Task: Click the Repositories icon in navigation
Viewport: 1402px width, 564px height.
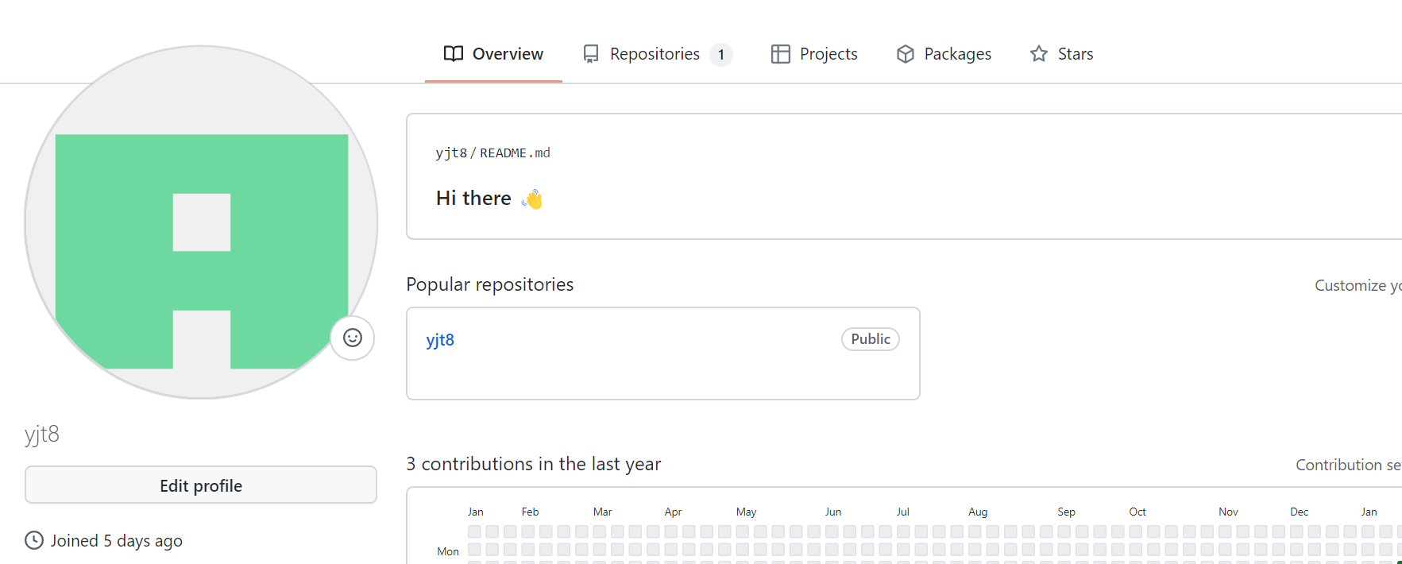Action: pos(591,54)
